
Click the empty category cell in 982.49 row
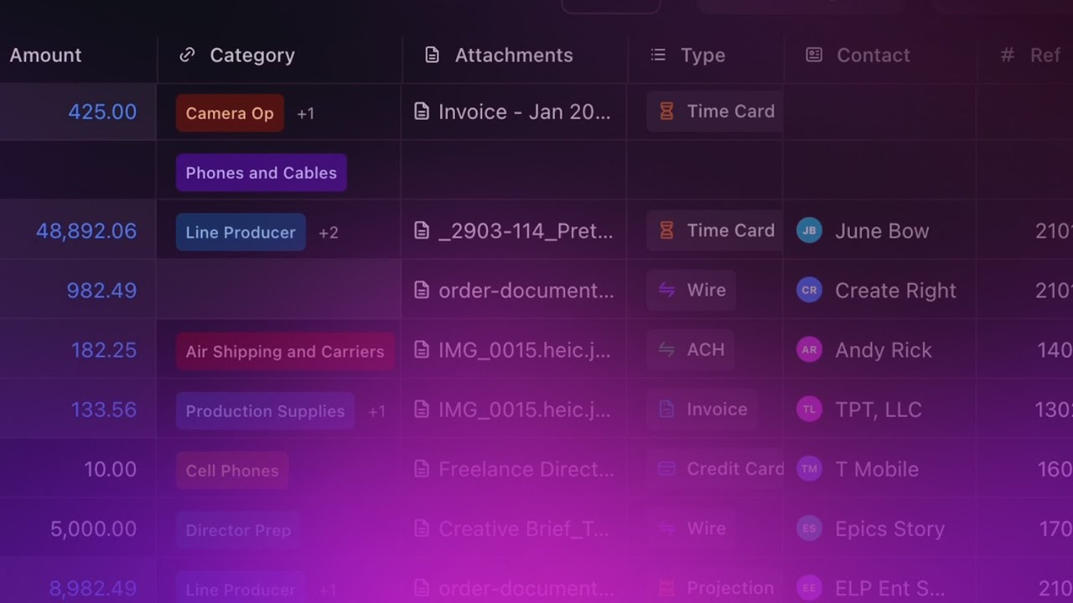pyautogui.click(x=279, y=290)
